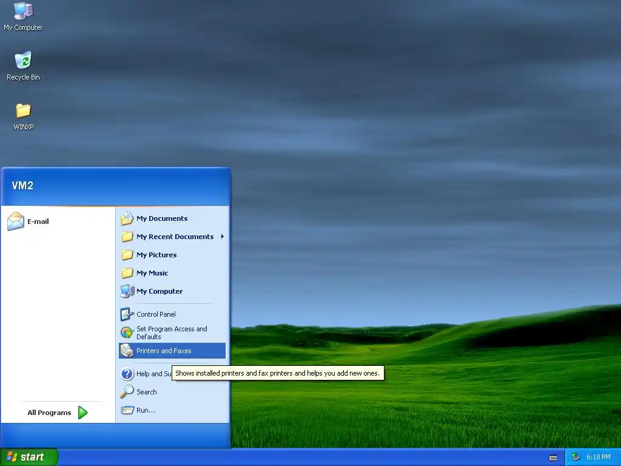
Task: Click the My Music folder icon
Action: [127, 273]
